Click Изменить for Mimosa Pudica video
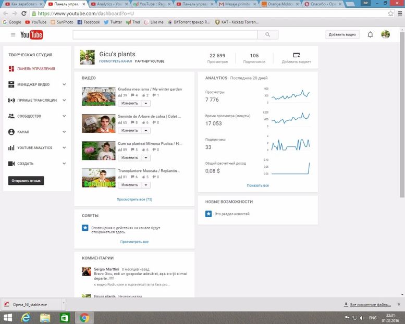 tap(130, 158)
